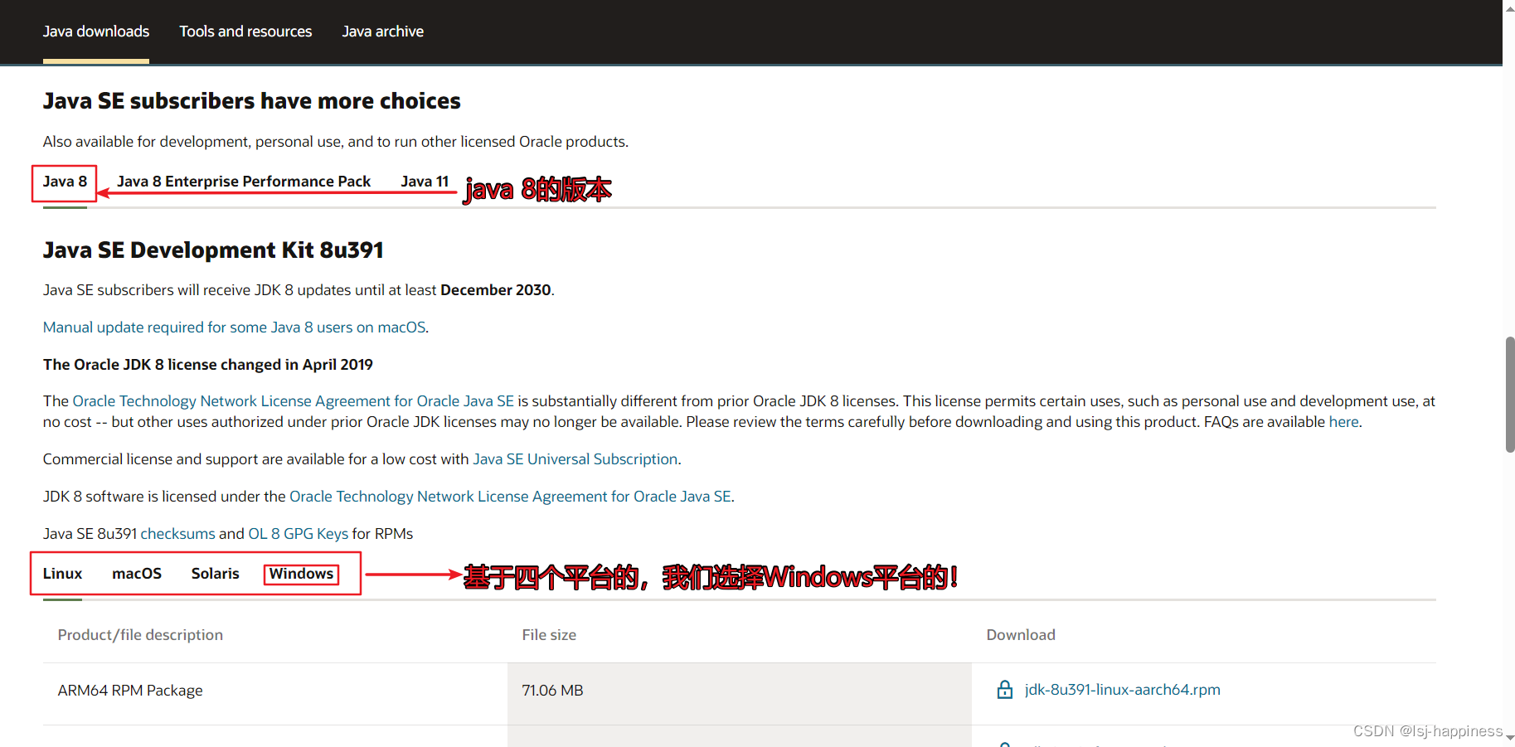Choose the Solaris platform tab
1515x747 pixels.
click(x=216, y=574)
